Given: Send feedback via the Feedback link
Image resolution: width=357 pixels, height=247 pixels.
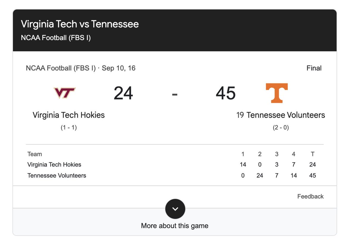Looking at the screenshot, I should coord(310,196).
